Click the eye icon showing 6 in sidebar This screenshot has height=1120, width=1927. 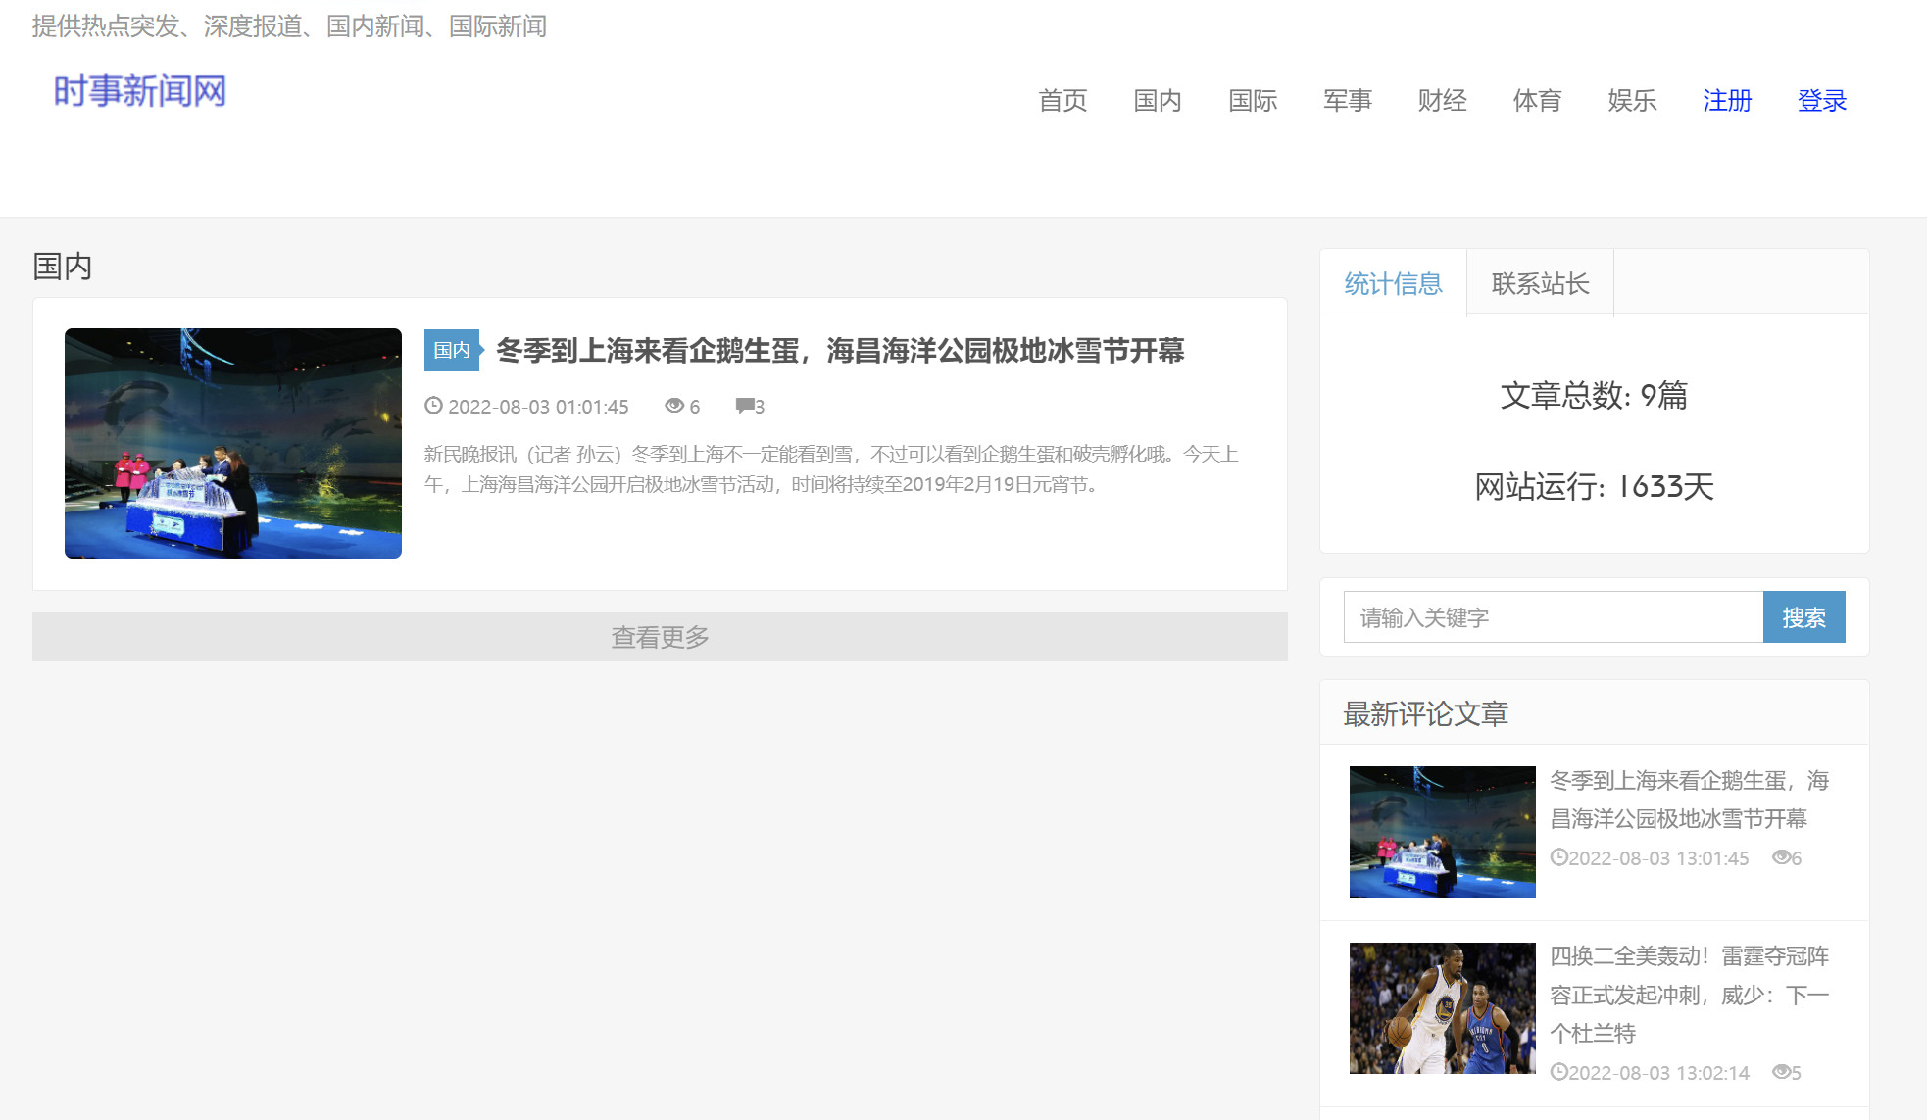pos(1781,857)
